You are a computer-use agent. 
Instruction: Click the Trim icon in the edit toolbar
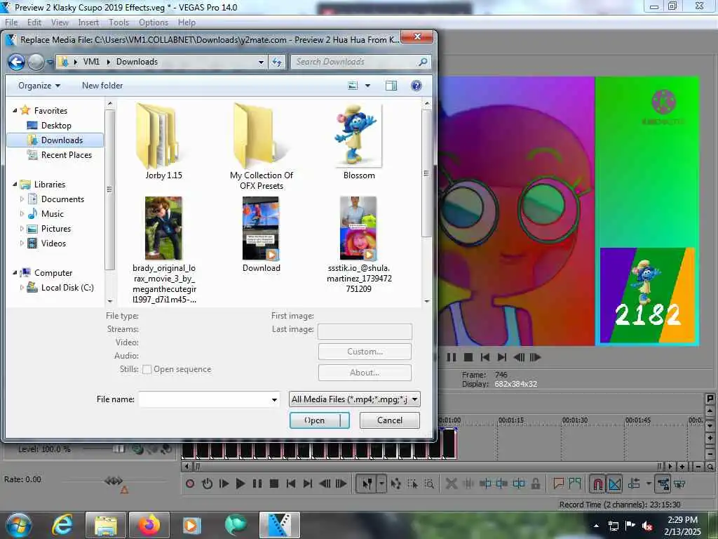(468, 484)
